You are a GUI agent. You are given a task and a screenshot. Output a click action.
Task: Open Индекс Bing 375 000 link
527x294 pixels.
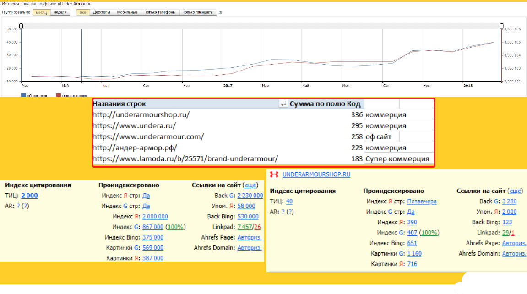tap(153, 237)
